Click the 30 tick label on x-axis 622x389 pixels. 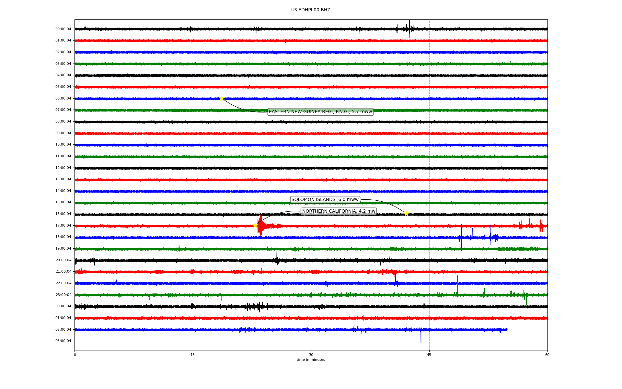[311, 355]
